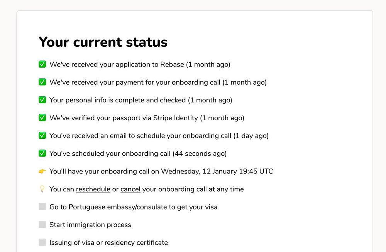This screenshot has width=386, height=252.
Task: Check the Portuguese embassy visa step box
Action: click(42, 207)
